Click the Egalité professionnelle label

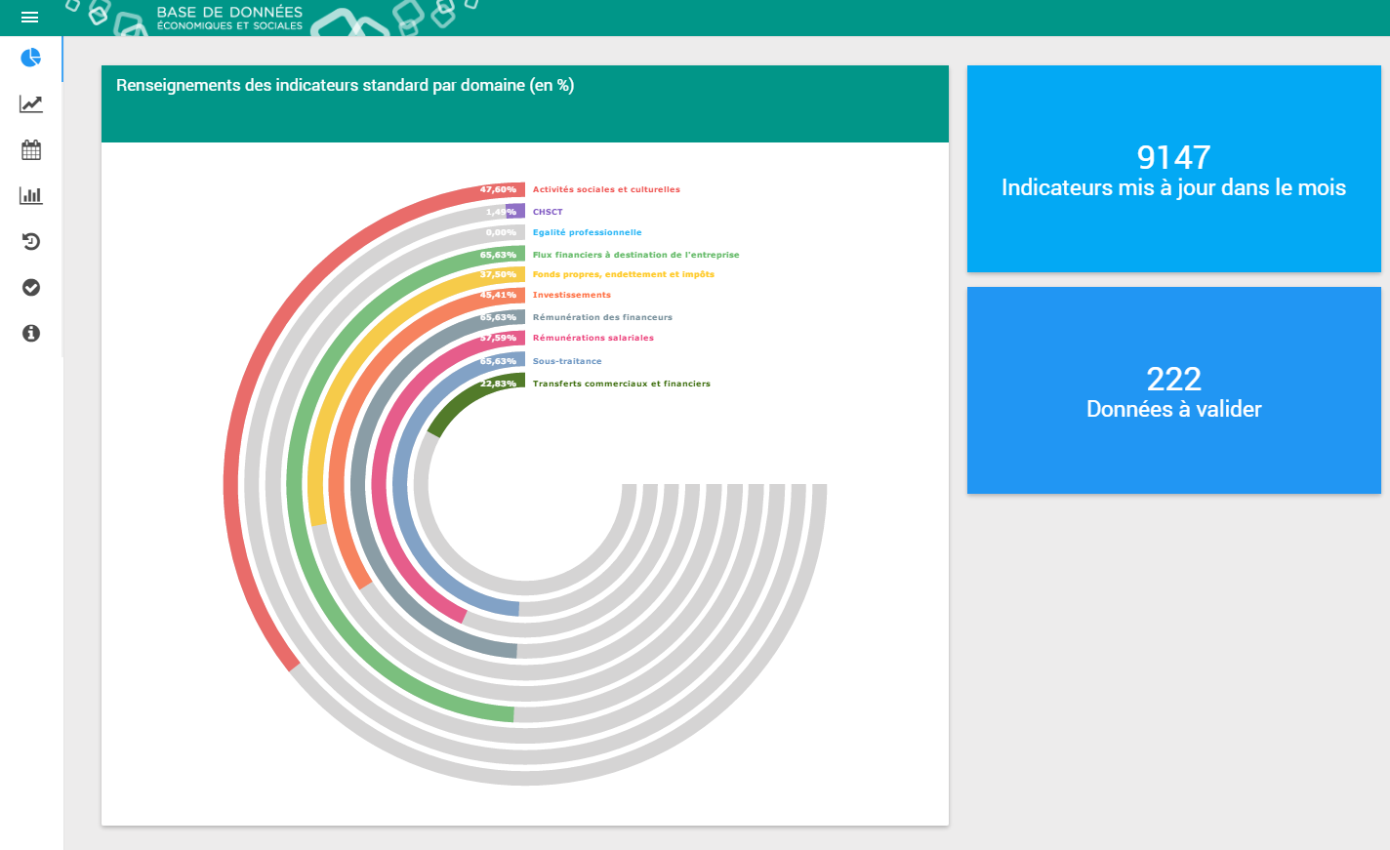[x=587, y=232]
